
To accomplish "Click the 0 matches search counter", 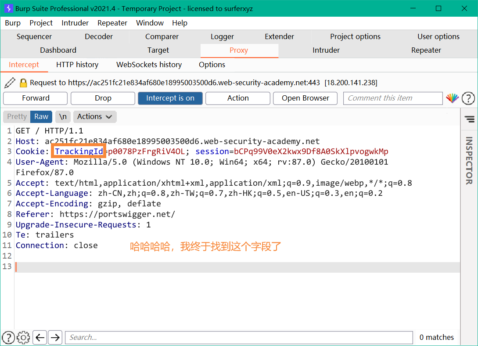I will coord(437,338).
